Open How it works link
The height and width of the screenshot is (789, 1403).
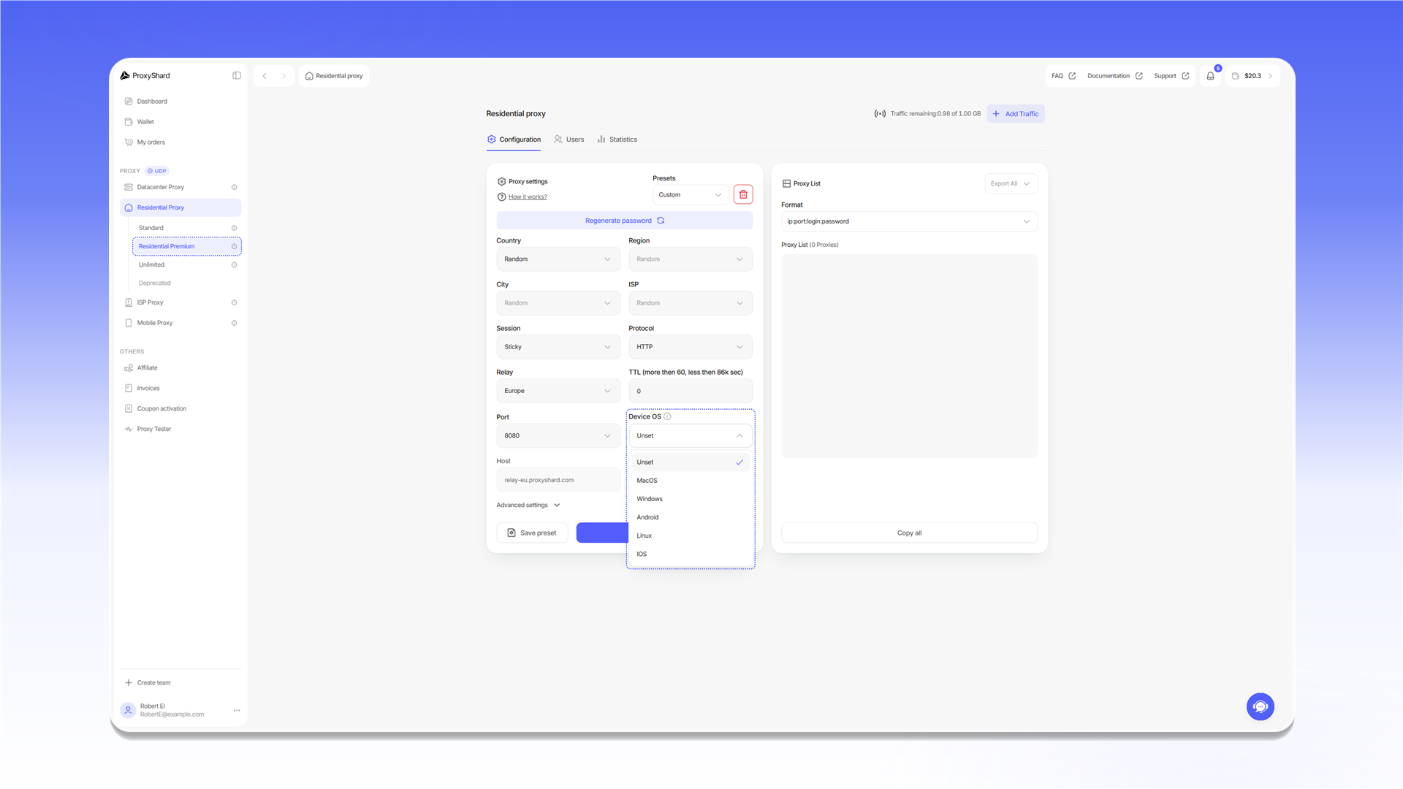pos(528,197)
